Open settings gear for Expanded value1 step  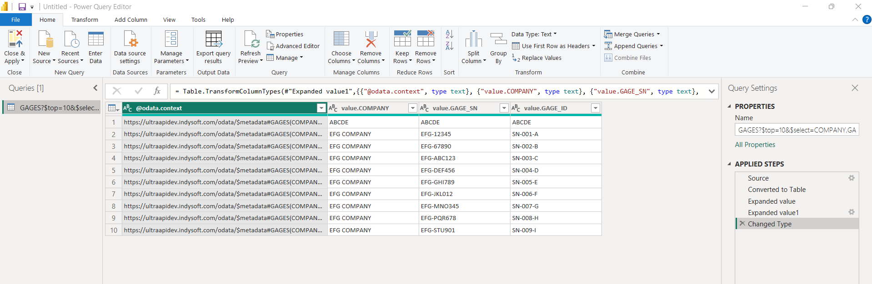pos(852,212)
